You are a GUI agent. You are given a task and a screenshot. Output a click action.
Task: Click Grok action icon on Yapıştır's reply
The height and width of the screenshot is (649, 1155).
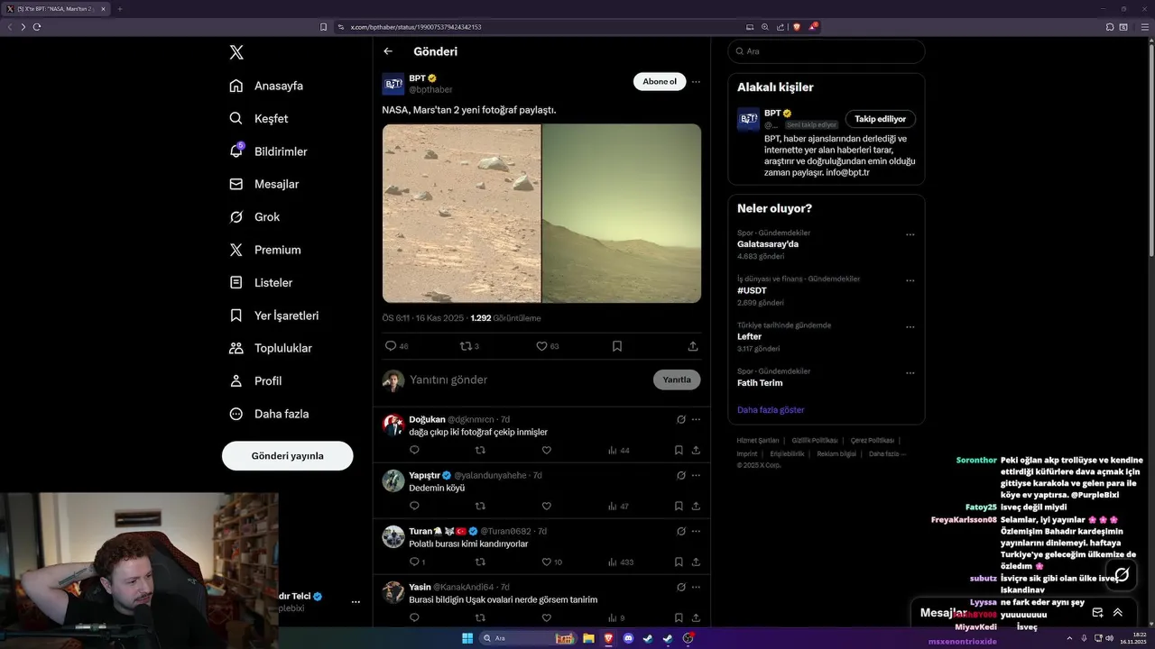pos(681,475)
